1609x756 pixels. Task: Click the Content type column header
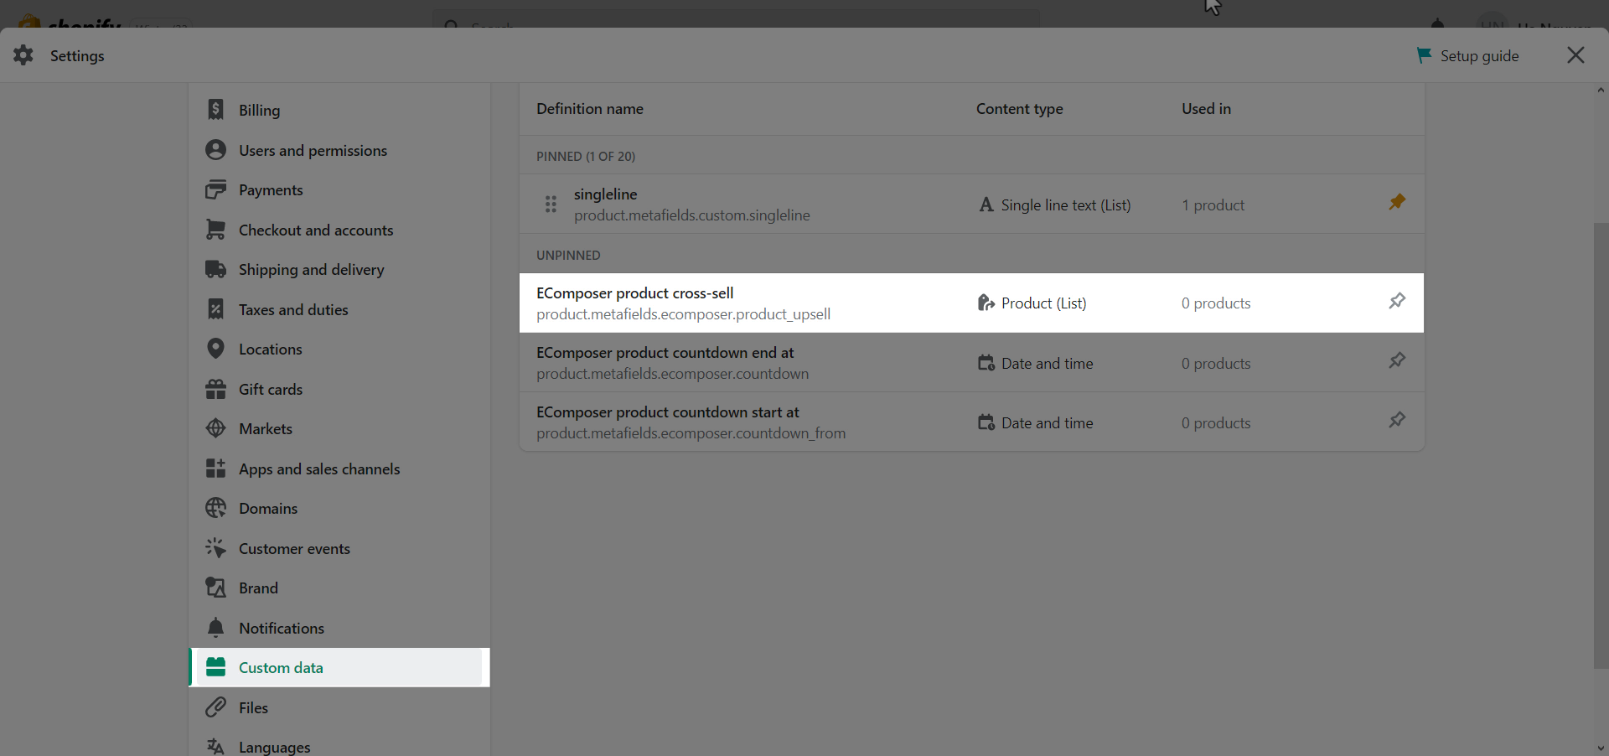click(1019, 109)
